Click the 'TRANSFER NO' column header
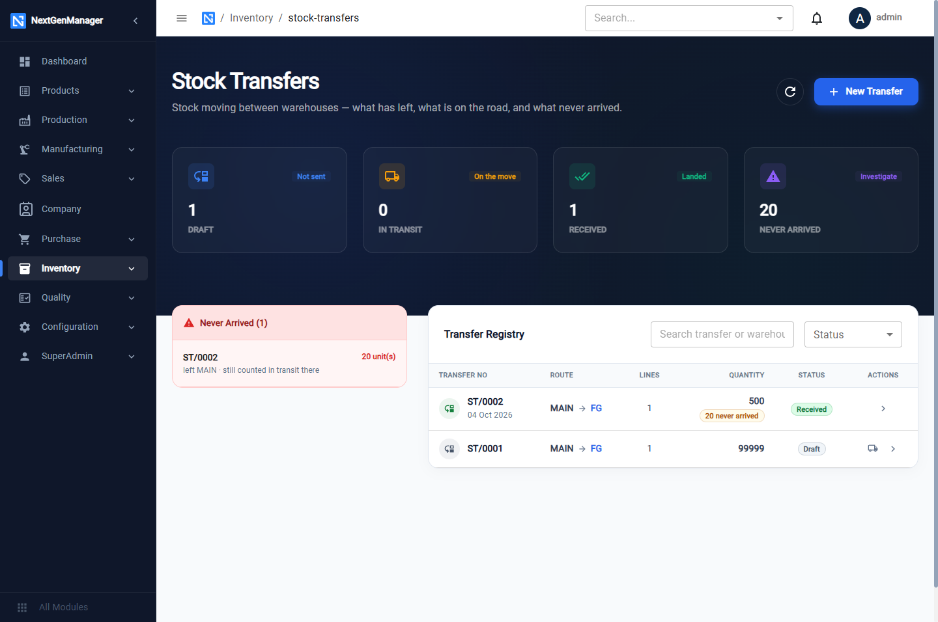Image resolution: width=938 pixels, height=622 pixels. pos(463,375)
